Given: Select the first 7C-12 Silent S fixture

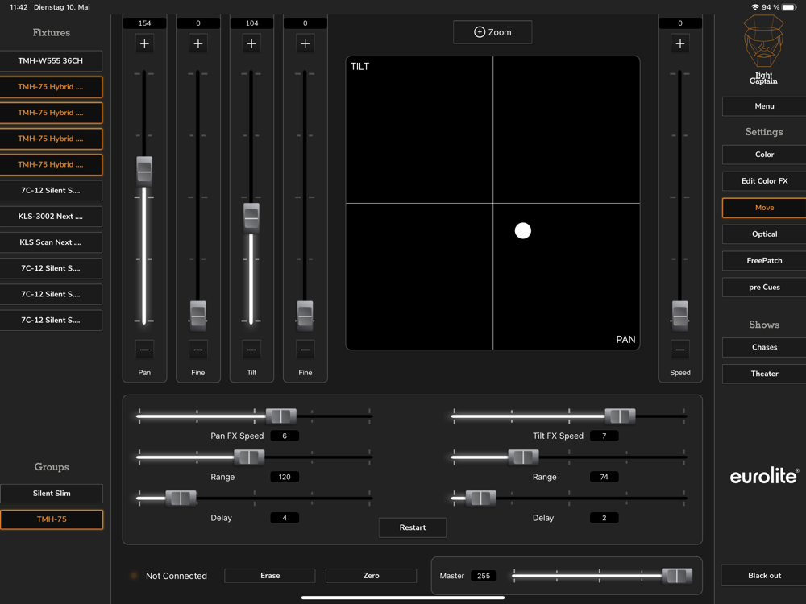Looking at the screenshot, I should point(50,191).
